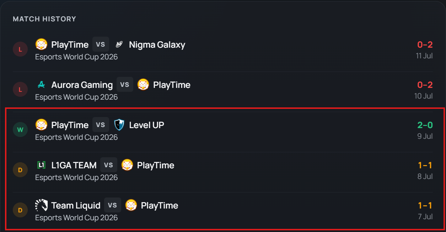
Task: Select the Level UP team name
Action: (146, 125)
